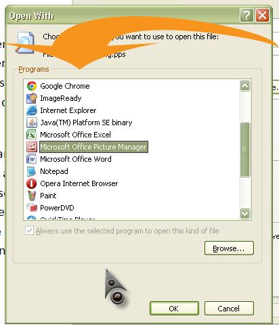Select the Opera Internet Browser icon
This screenshot has height=333, width=279.
tap(32, 183)
